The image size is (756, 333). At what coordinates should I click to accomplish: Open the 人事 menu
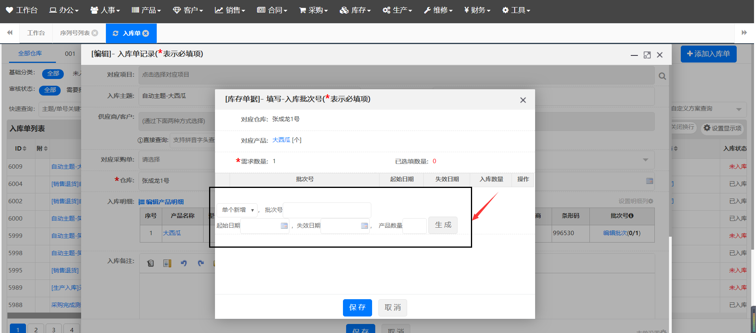coord(105,10)
